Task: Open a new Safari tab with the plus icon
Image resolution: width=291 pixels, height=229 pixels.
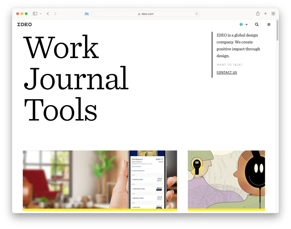Action: coord(265,14)
